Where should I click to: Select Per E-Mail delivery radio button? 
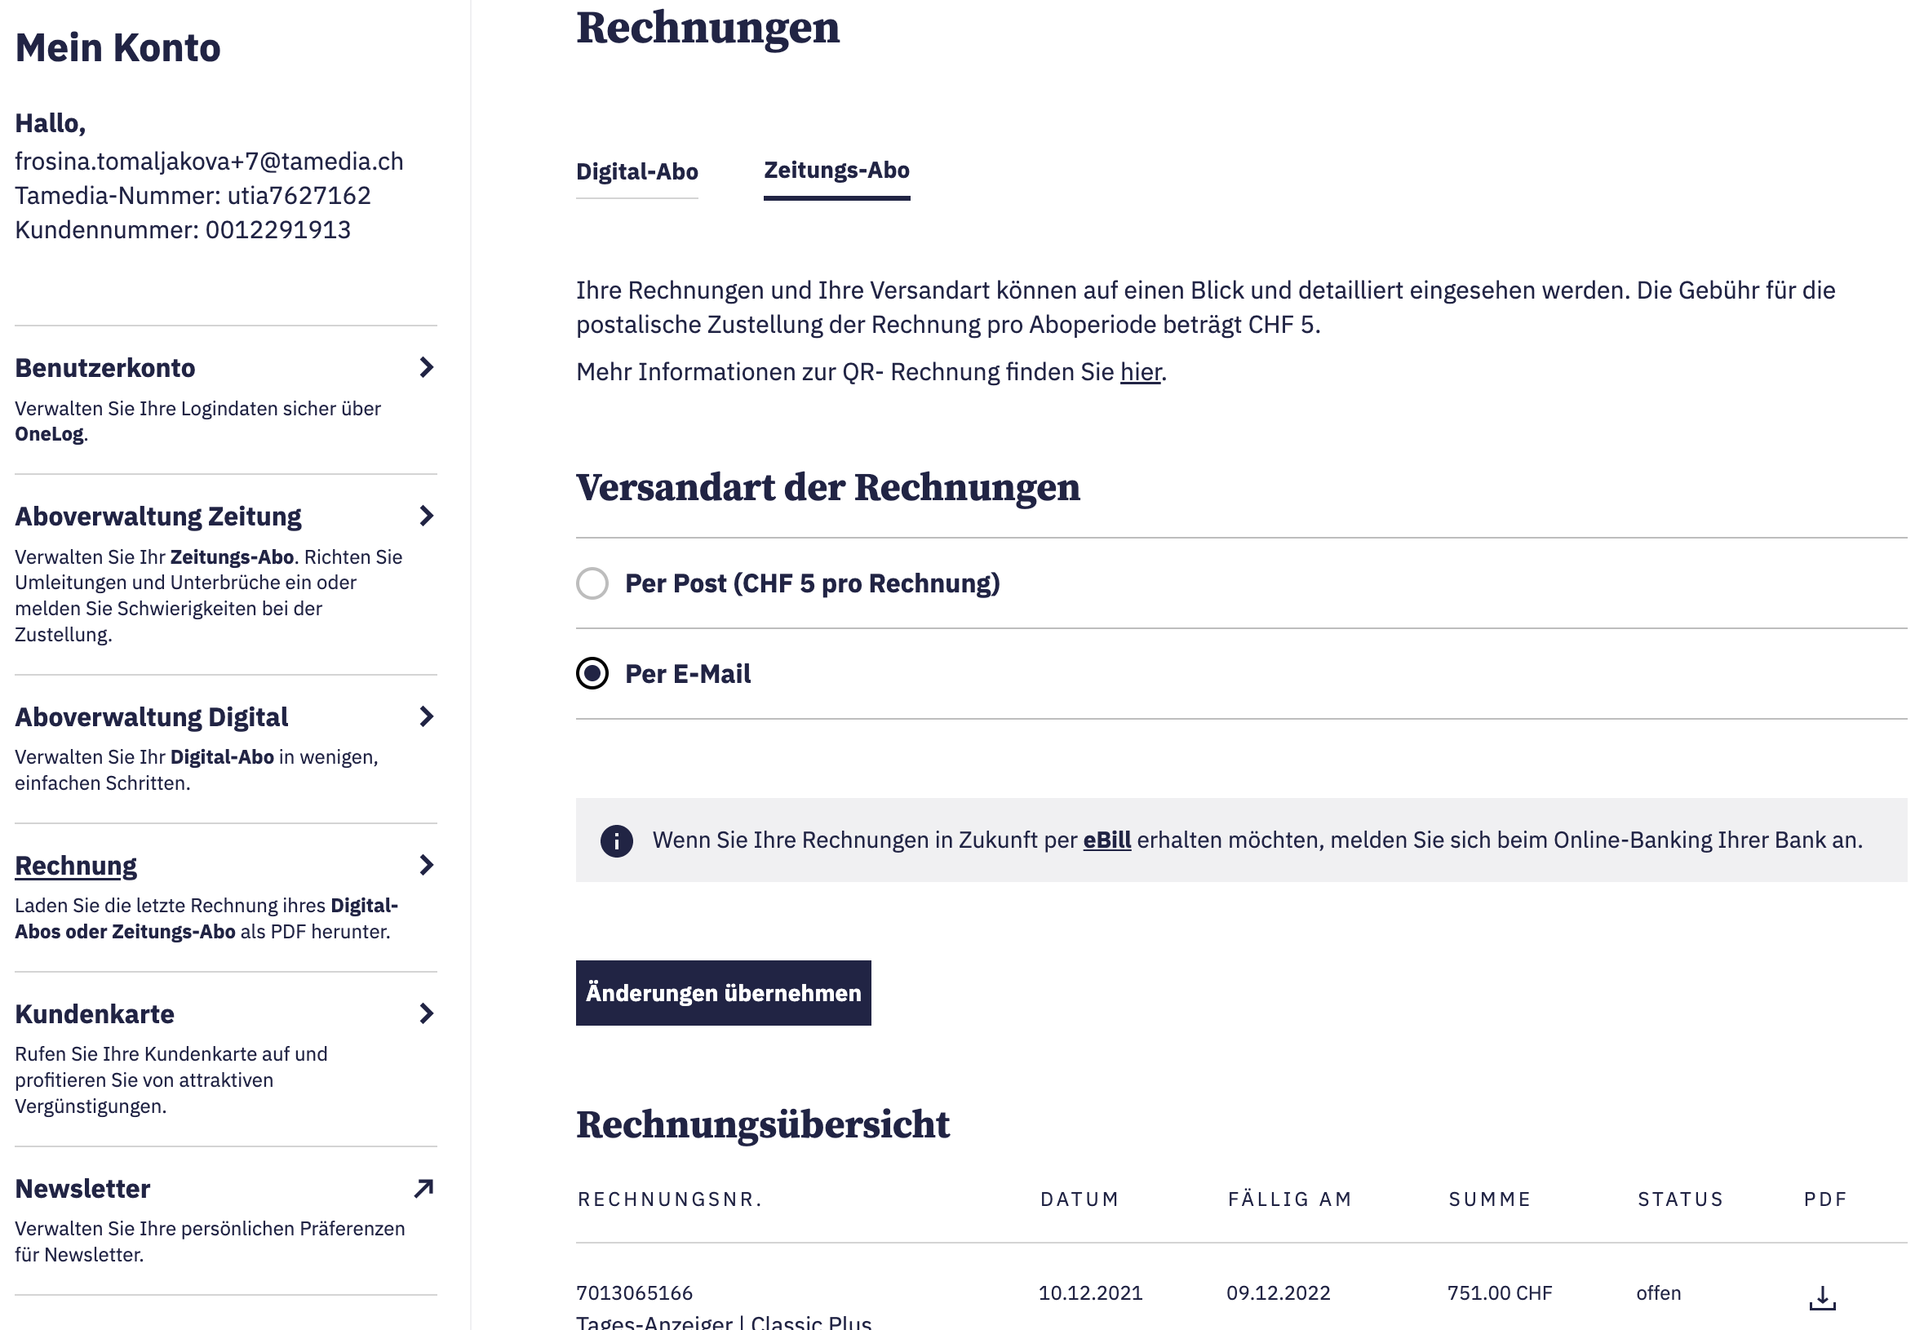point(592,673)
